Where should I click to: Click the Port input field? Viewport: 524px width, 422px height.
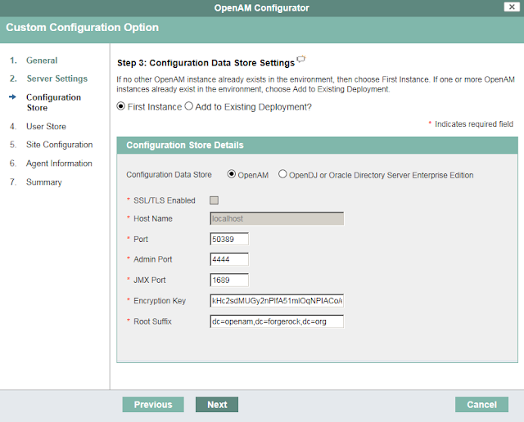pyautogui.click(x=229, y=239)
